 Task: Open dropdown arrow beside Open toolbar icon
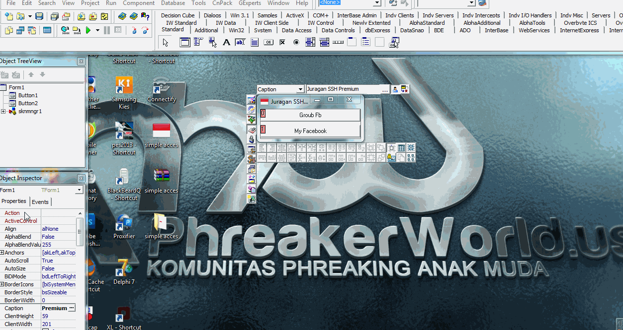tap(30, 16)
